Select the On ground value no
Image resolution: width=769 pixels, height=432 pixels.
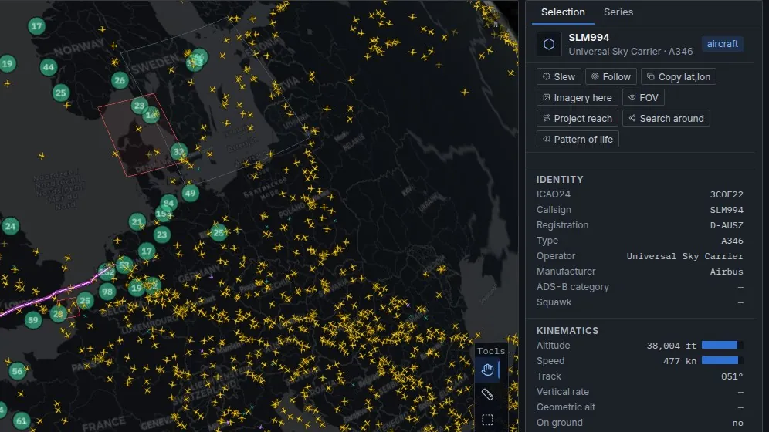(737, 423)
